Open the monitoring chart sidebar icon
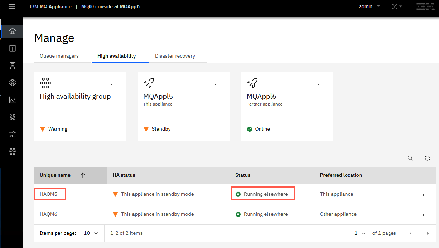439x248 pixels. (x=12, y=100)
